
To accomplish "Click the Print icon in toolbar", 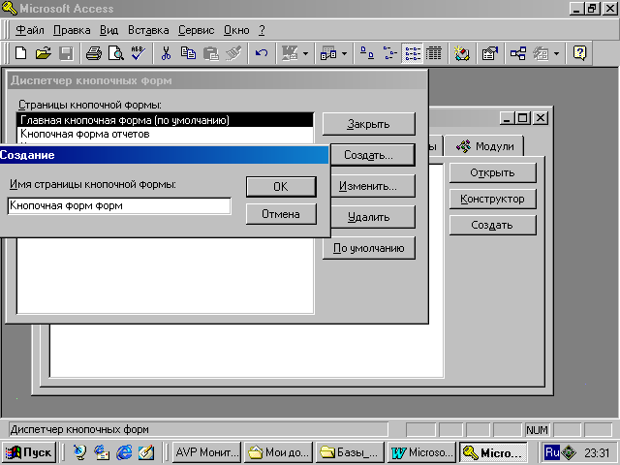I will click(94, 52).
